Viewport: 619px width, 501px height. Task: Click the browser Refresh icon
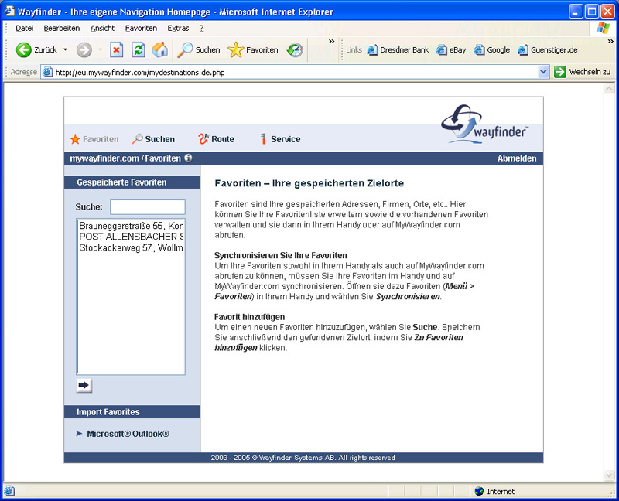139,50
